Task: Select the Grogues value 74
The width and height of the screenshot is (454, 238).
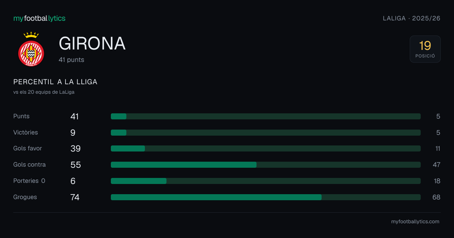Action: (x=75, y=197)
